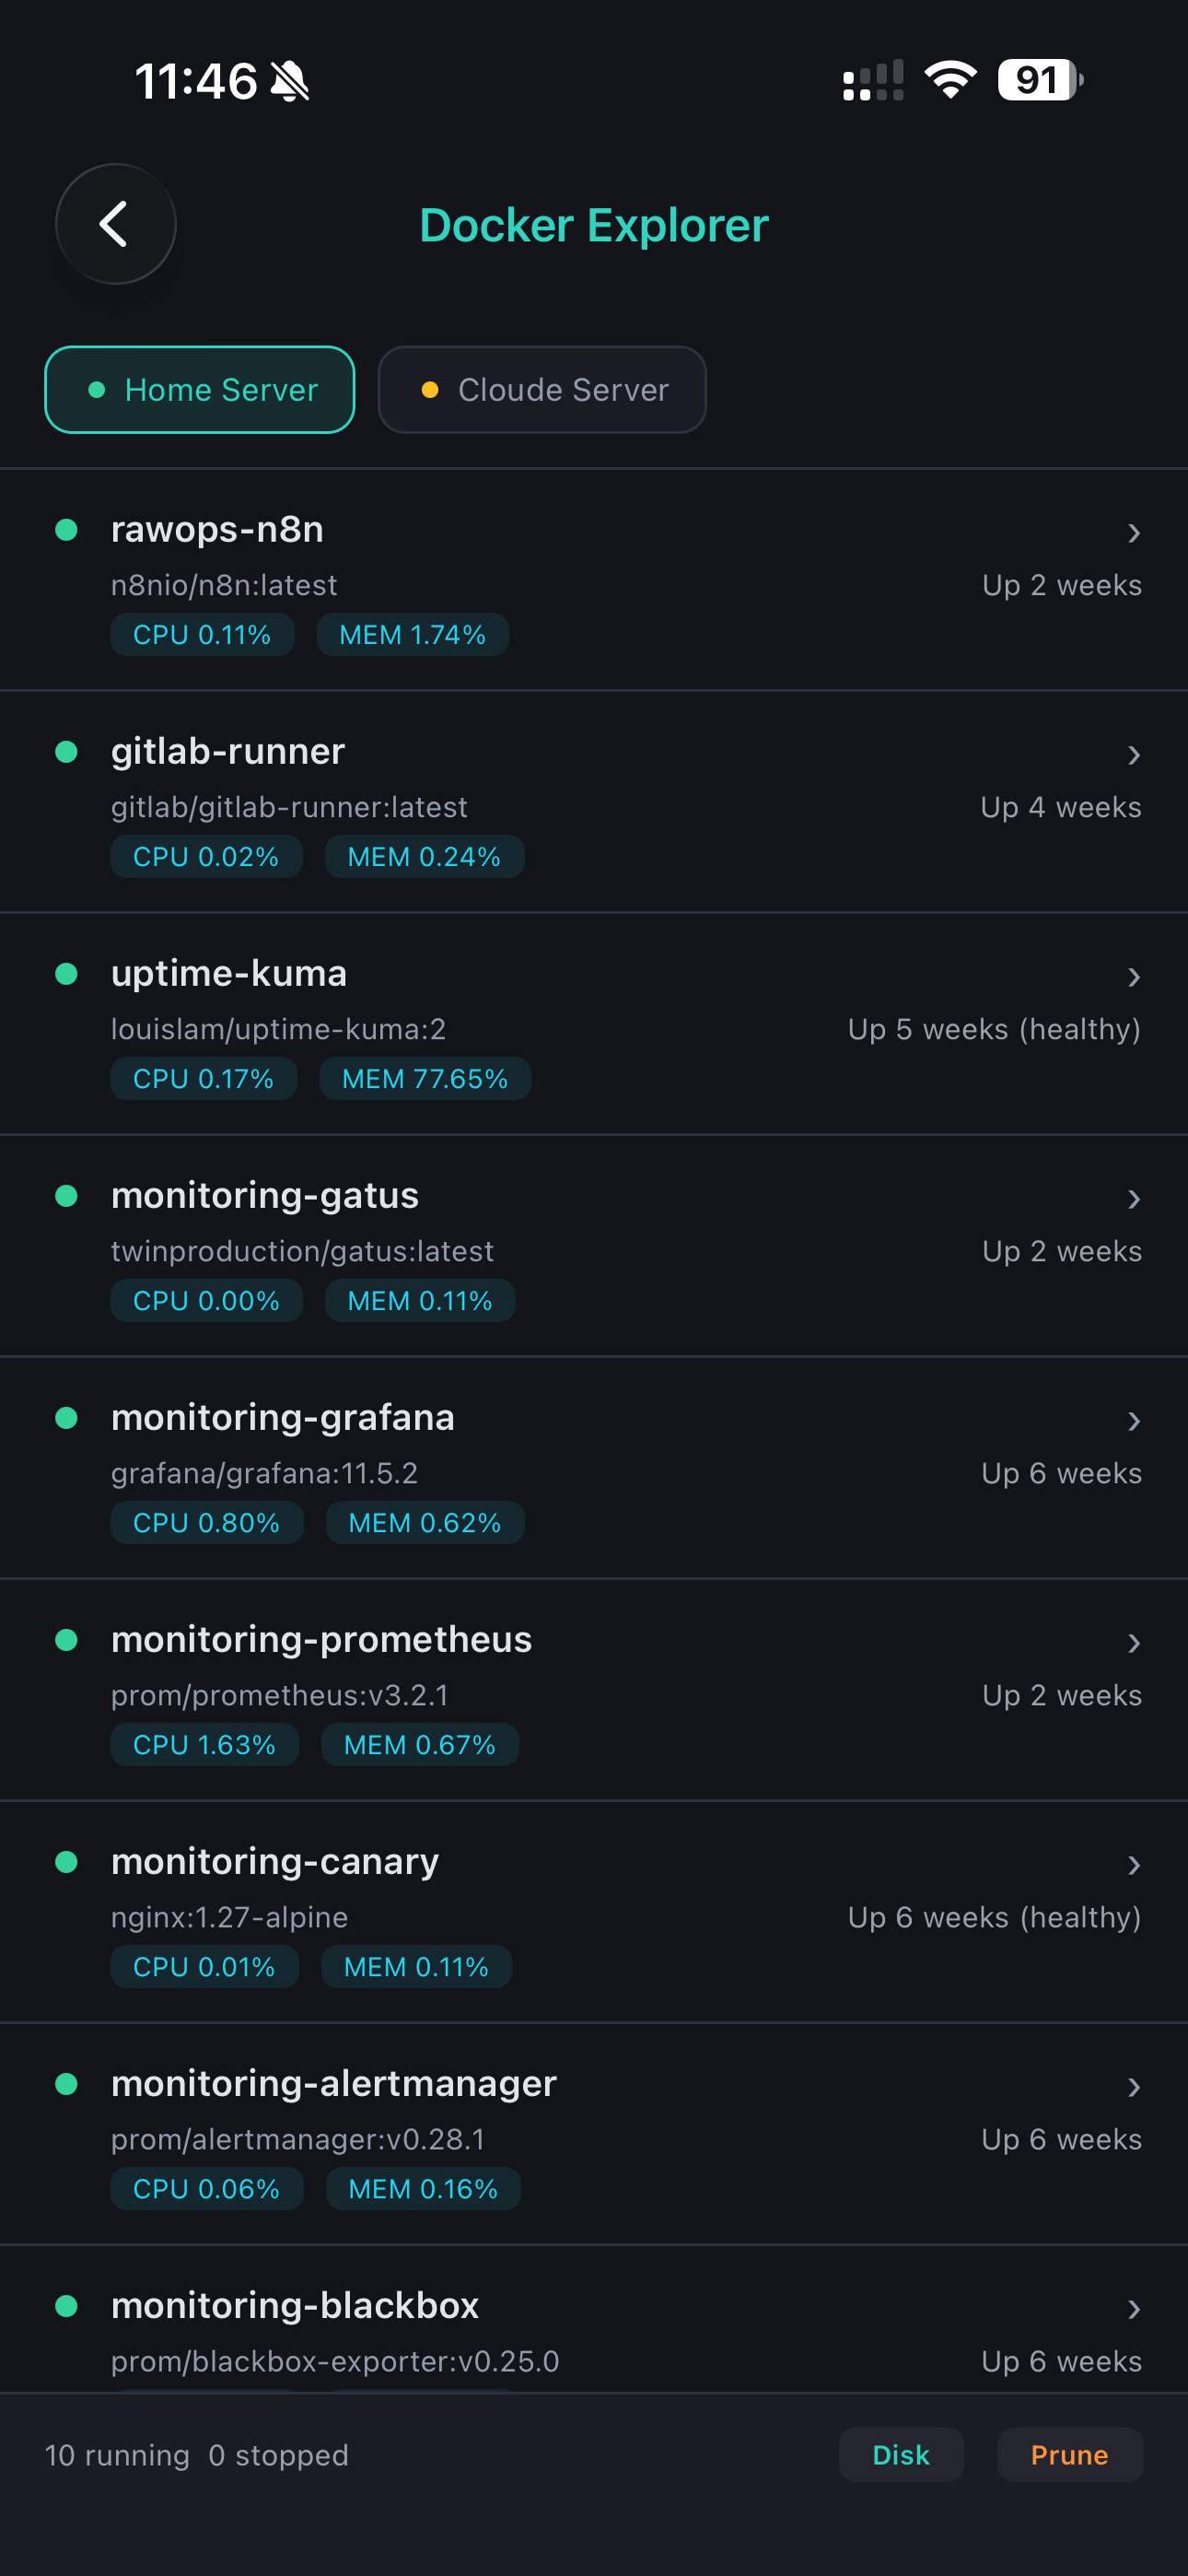The height and width of the screenshot is (2576, 1188).
Task: Click the green status dot of monitoring-gatus
Action: [67, 1196]
